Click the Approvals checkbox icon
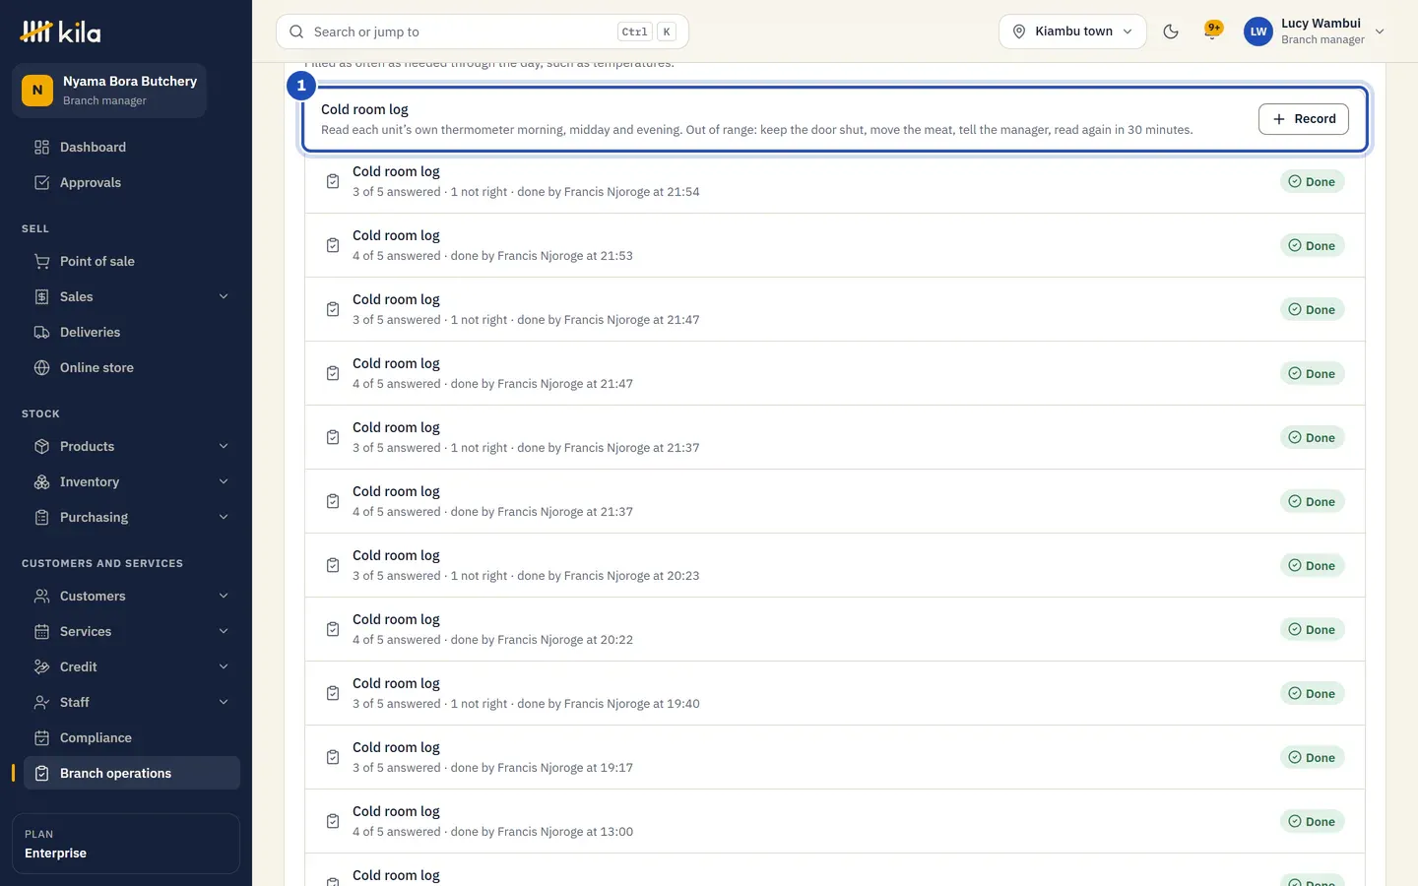1418x886 pixels. pyautogui.click(x=41, y=182)
